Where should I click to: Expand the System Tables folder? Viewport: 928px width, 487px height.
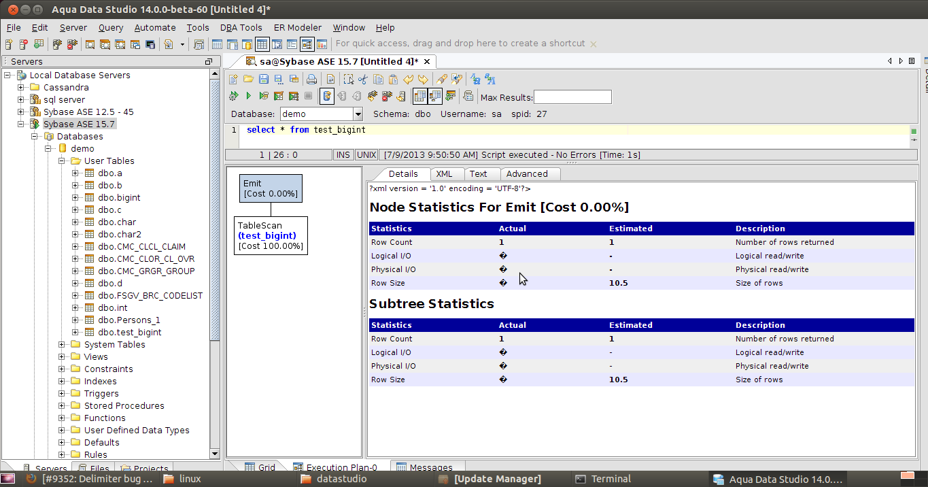pos(62,344)
